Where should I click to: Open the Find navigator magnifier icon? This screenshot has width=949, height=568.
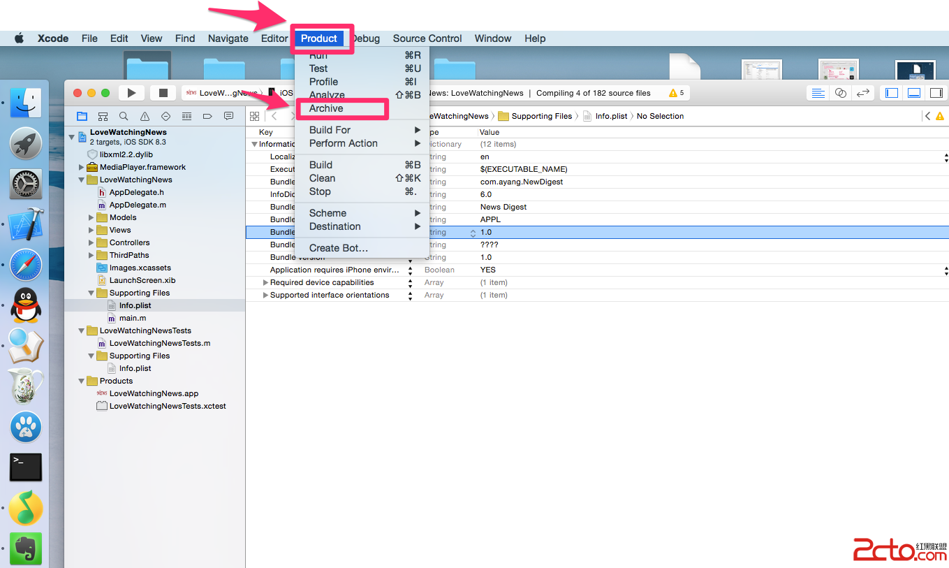(124, 117)
